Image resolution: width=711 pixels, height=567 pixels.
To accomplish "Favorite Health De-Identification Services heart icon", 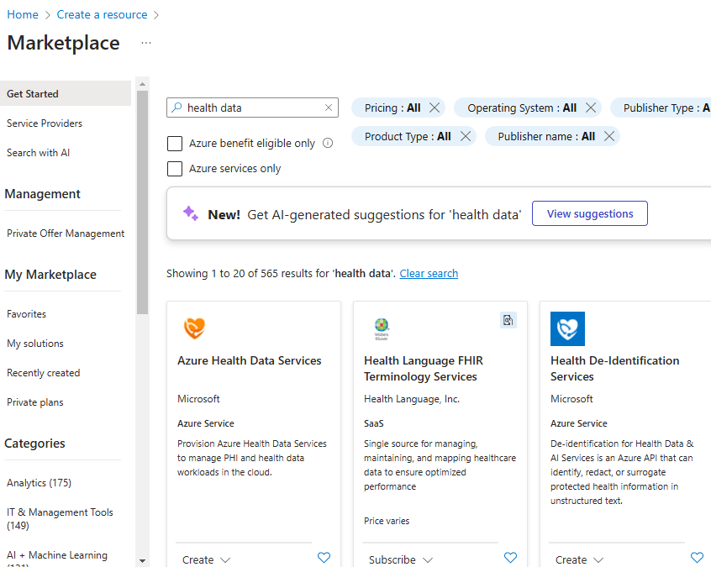I will click(697, 558).
